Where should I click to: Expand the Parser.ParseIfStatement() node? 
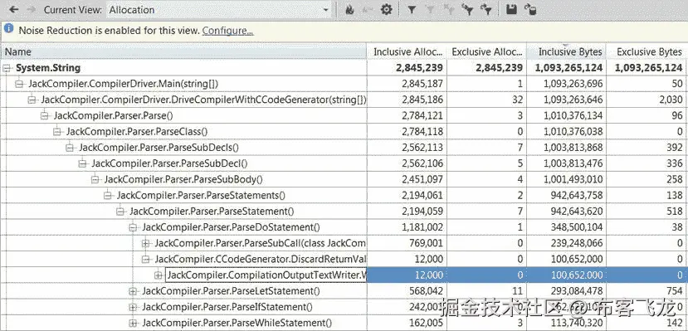coord(133,307)
